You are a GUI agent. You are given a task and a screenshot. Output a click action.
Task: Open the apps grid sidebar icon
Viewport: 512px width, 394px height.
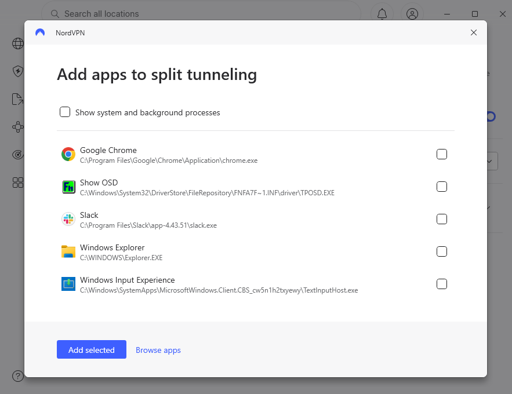pos(18,183)
